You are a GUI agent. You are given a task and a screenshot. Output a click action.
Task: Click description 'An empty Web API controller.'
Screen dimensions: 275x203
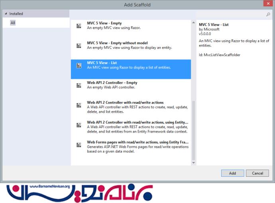[111, 87]
